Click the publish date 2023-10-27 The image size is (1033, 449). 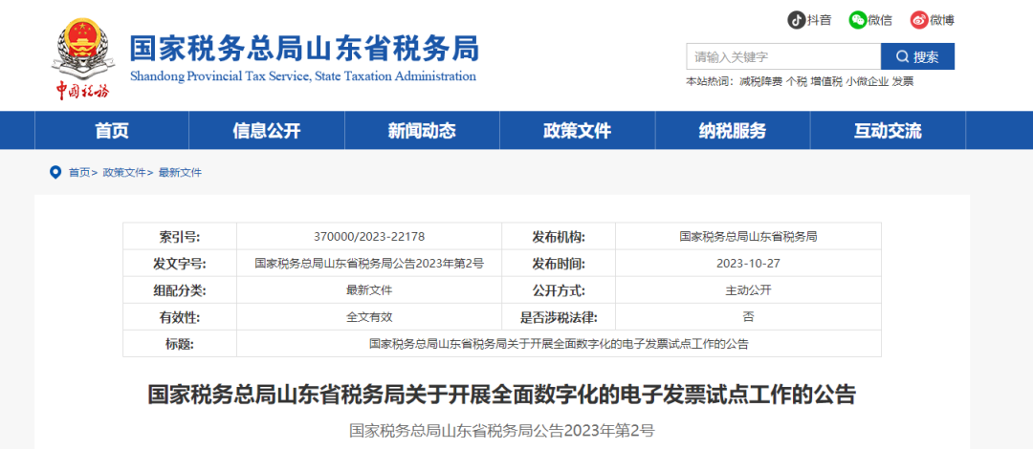[x=748, y=264]
